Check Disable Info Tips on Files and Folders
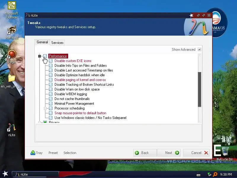The width and height of the screenshot is (237, 178). [51, 66]
